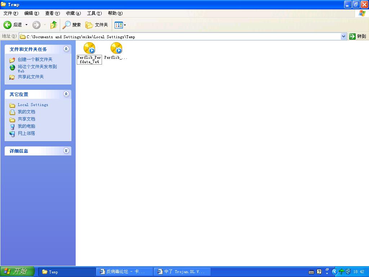Open the 查看(V) menu
Screen dimensions: 369x277
53,13
